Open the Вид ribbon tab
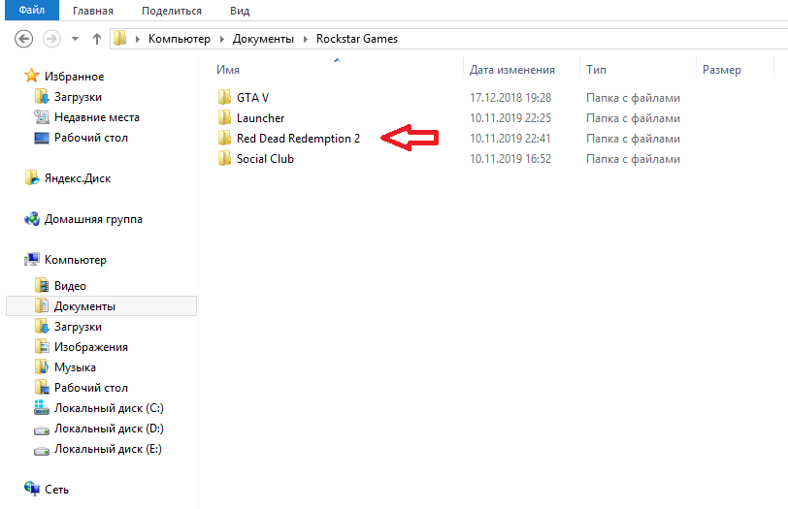 click(240, 11)
